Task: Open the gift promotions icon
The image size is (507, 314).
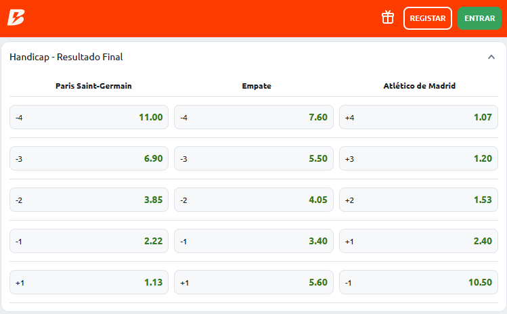Action: point(388,18)
